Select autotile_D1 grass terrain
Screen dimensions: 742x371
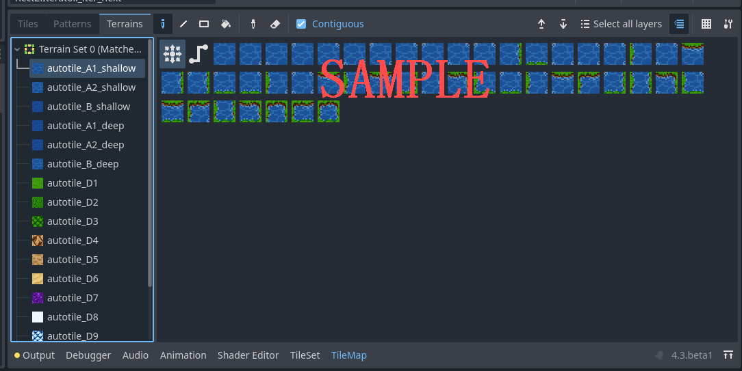(87, 183)
